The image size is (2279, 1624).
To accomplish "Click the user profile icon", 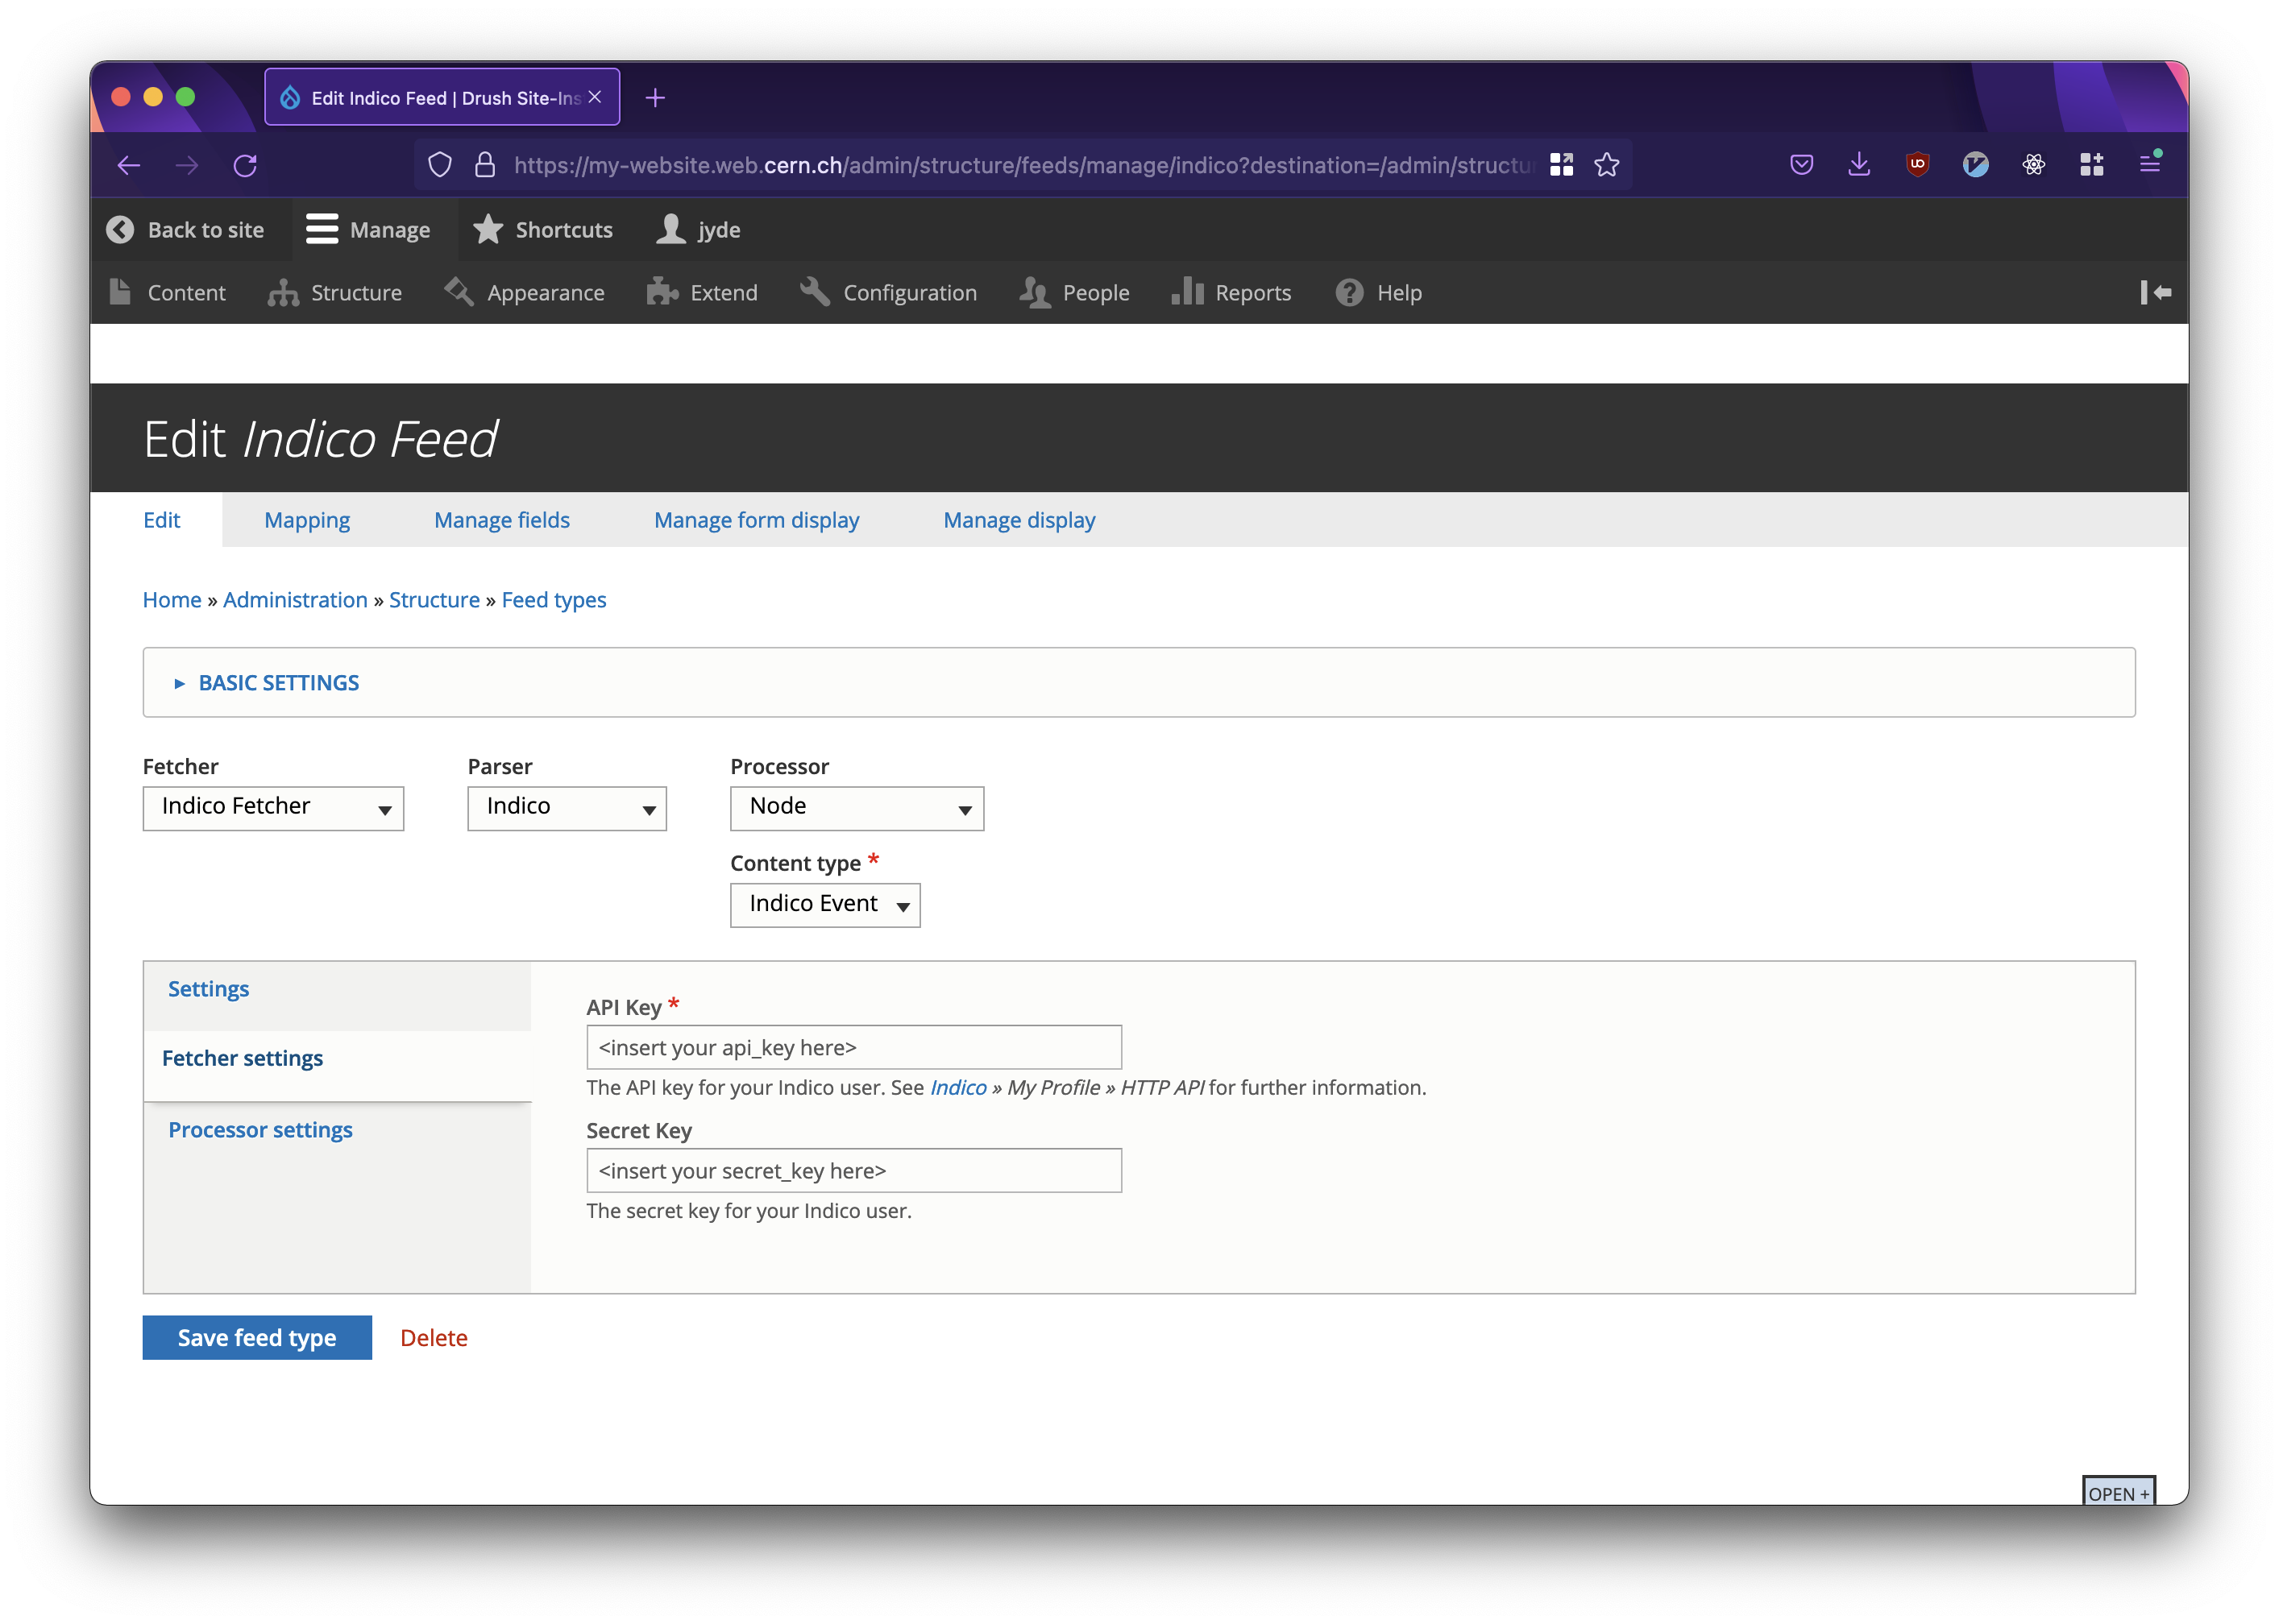I will tap(672, 229).
